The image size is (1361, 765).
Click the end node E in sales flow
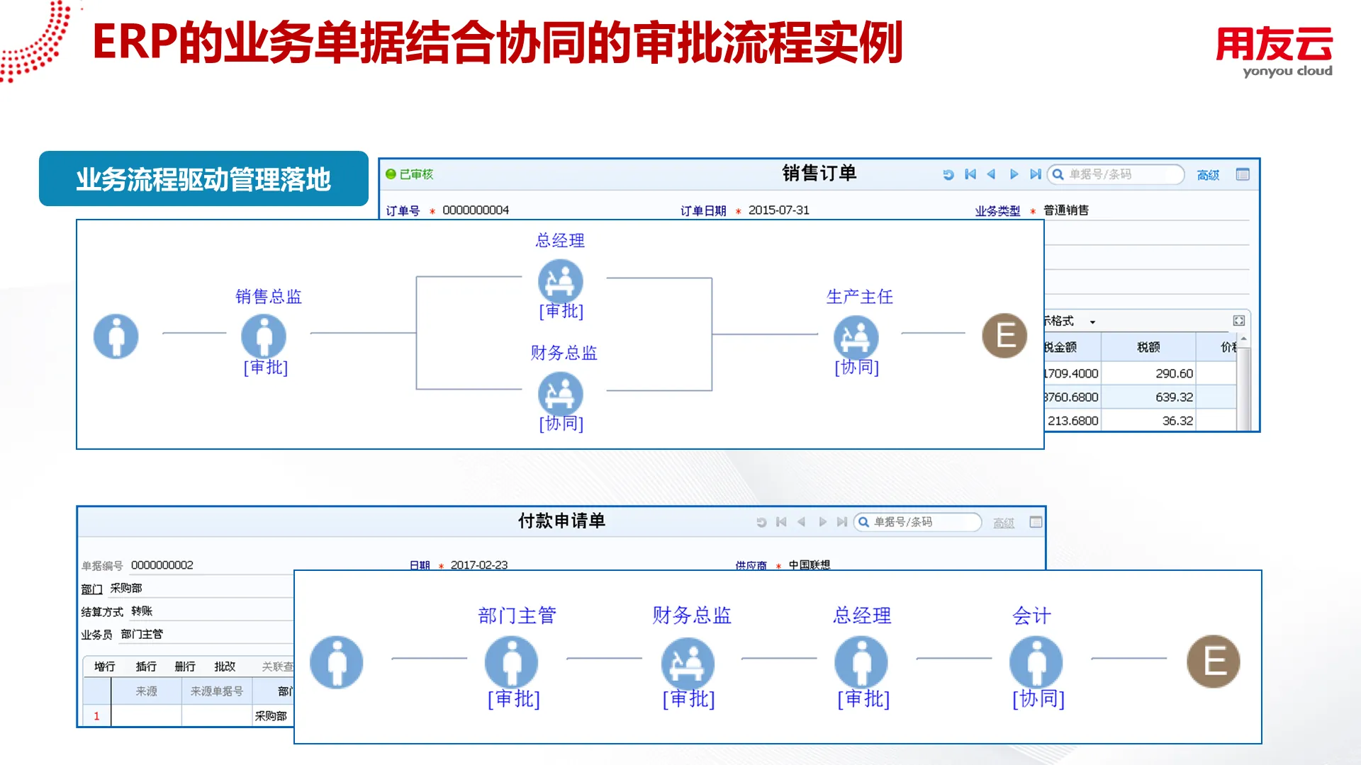pos(1004,336)
